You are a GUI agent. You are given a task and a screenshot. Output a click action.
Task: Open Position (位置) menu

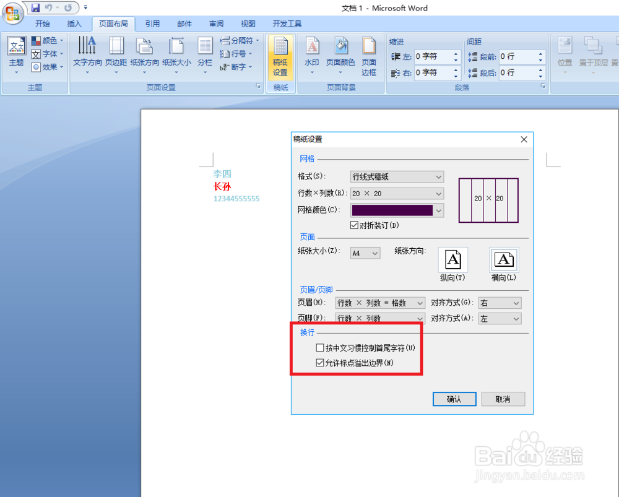click(x=565, y=55)
